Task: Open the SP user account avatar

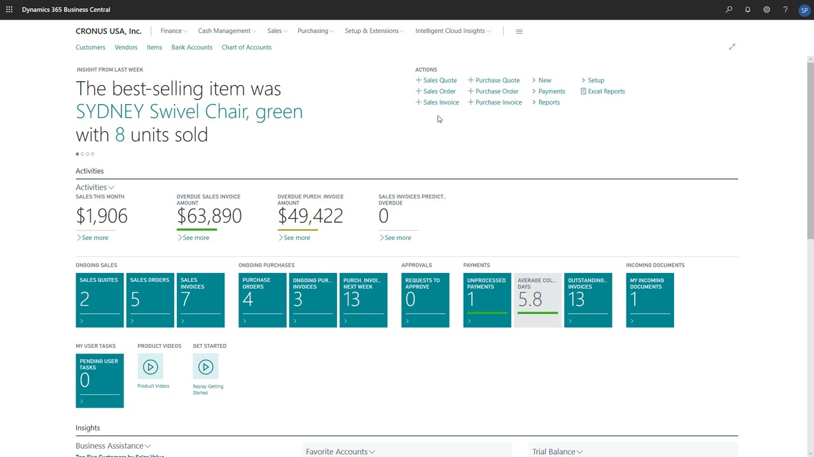Action: (x=804, y=10)
